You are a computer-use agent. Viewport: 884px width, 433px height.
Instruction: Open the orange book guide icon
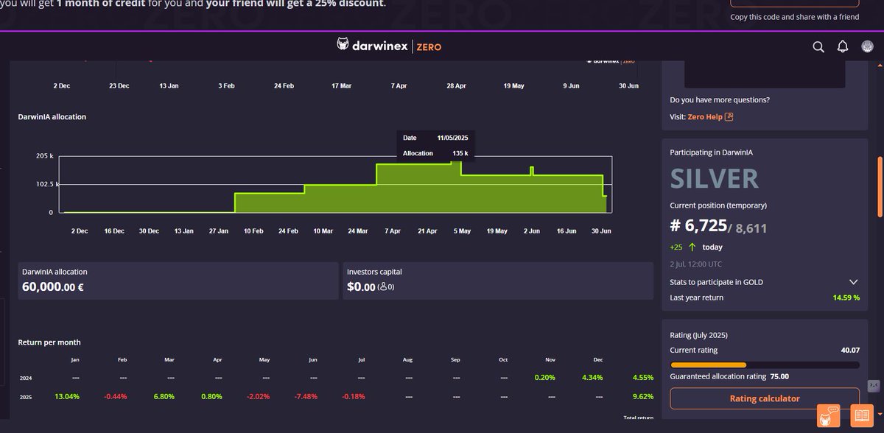pyautogui.click(x=861, y=415)
